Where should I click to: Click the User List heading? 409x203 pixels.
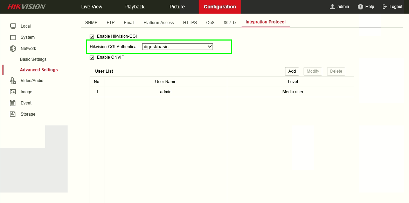(x=104, y=71)
